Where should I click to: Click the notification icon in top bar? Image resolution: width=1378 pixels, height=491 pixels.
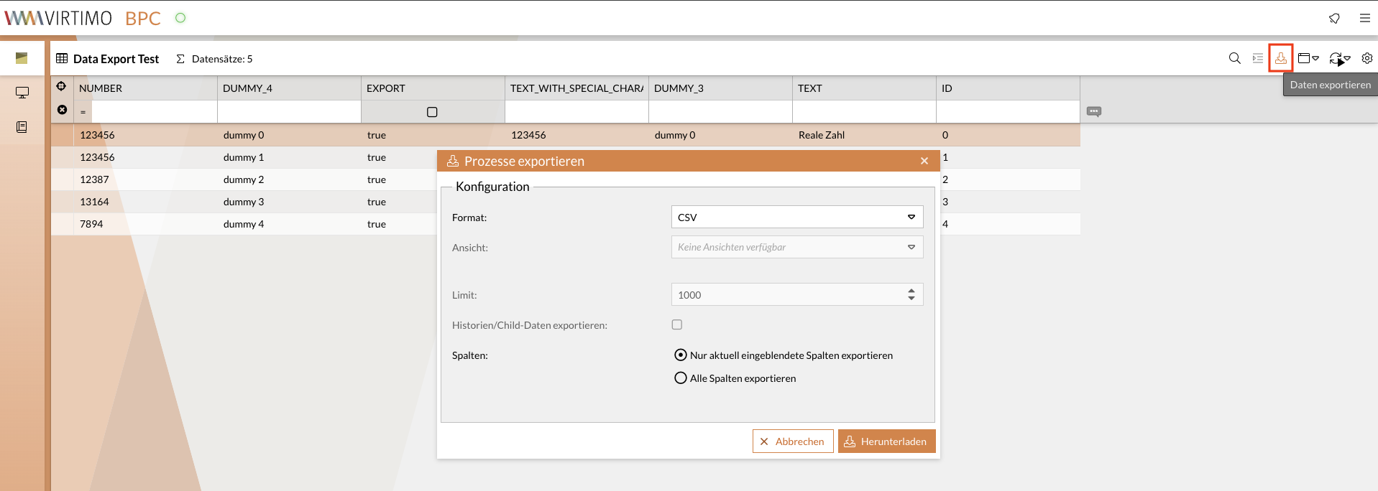pos(1334,18)
